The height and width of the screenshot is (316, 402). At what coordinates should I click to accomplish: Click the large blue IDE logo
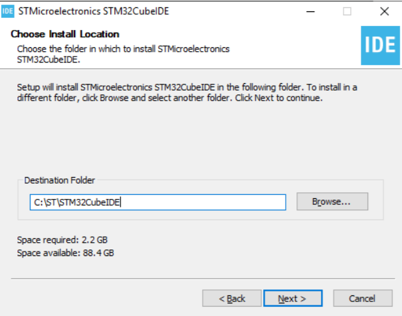tap(380, 45)
